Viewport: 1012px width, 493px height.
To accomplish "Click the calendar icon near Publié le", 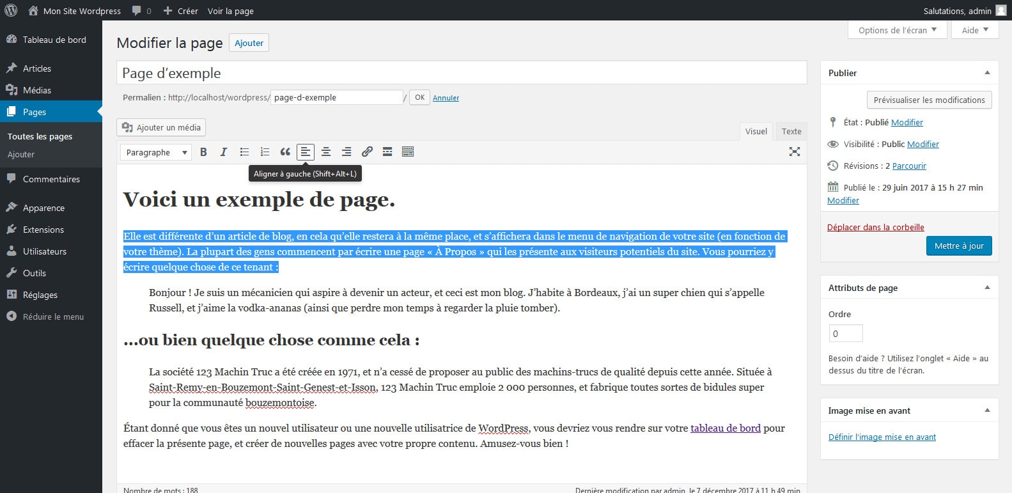I will click(x=833, y=187).
